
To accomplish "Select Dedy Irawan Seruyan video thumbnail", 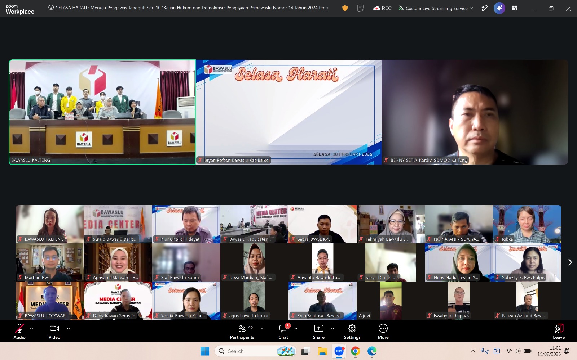I will tap(118, 301).
